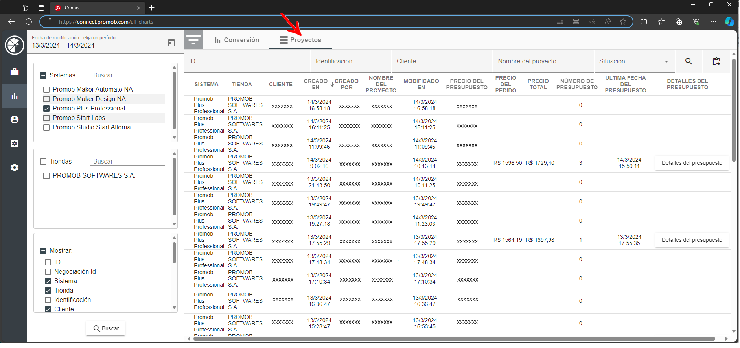
Task: Click Sistemas list scroll-up arrow
Action: (175, 68)
